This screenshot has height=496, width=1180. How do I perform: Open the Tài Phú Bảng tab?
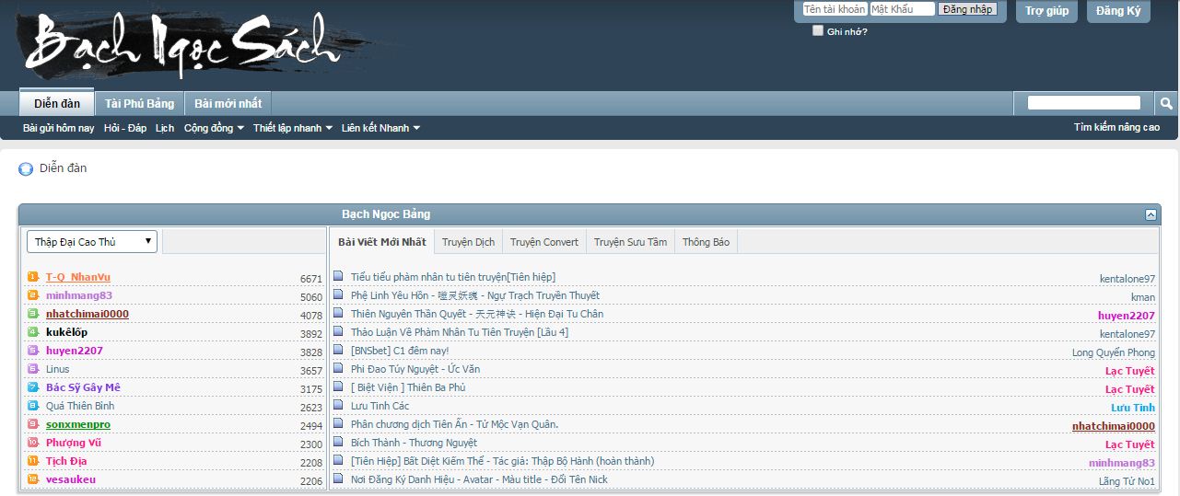[x=139, y=103]
